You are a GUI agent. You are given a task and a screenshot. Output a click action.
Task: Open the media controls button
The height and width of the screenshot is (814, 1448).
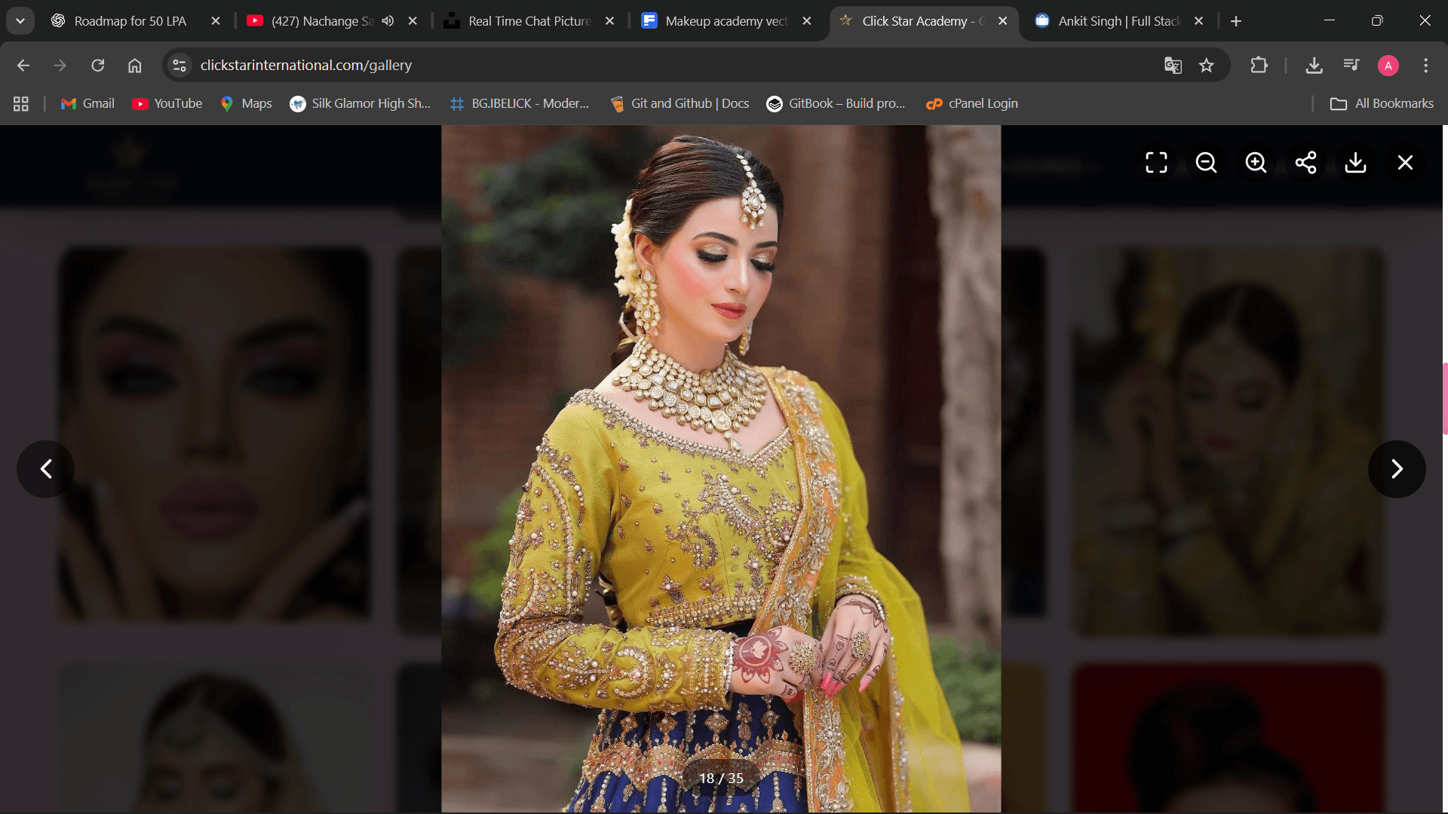[1351, 66]
